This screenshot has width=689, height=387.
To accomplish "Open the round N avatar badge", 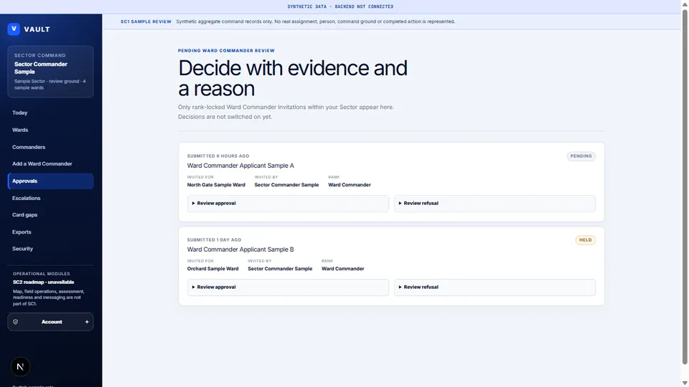I will (20, 366).
